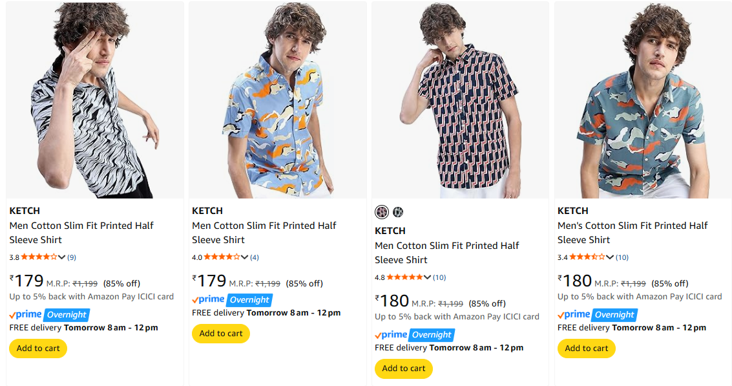The height and width of the screenshot is (386, 732).
Task: Expand the rating chevron beside 3.8 stars
Action: [62, 257]
